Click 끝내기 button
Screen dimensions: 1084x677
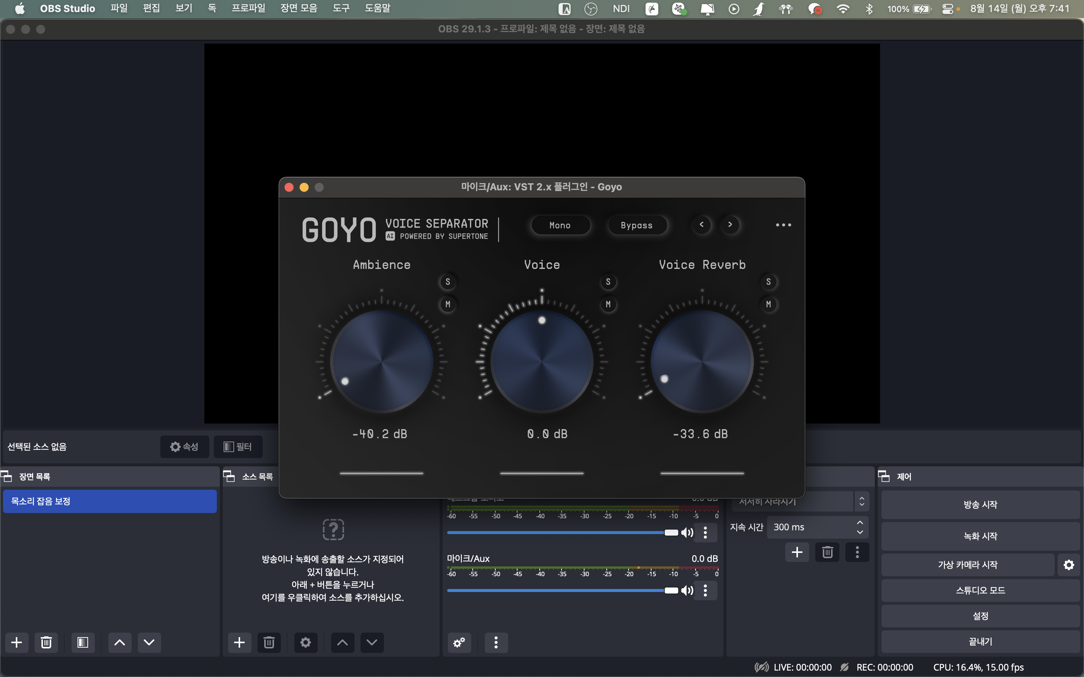click(980, 642)
